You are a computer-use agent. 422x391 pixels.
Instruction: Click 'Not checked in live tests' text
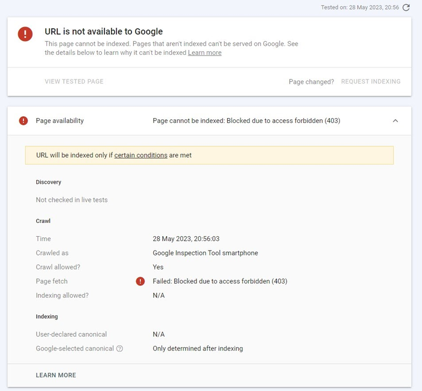point(72,200)
